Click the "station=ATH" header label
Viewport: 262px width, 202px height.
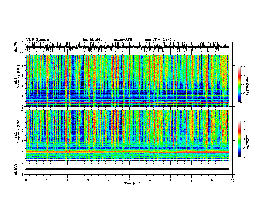pos(123,40)
